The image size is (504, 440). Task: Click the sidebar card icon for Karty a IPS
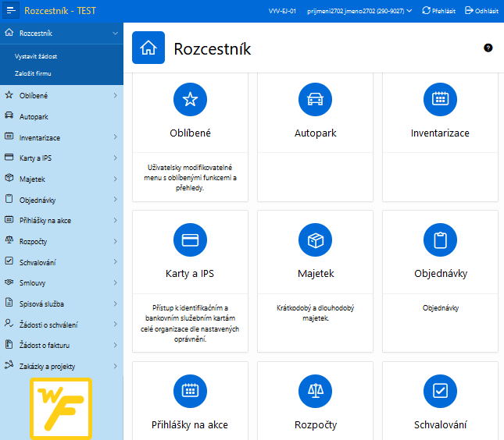9,158
